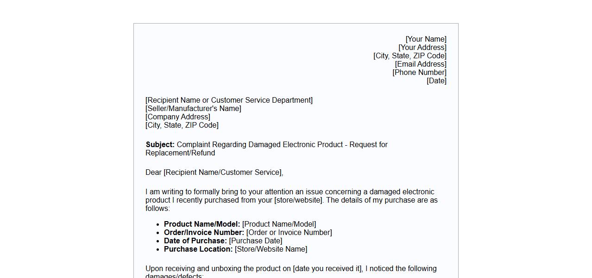Click the [Phone Number] placeholder
592x278 pixels.
pos(419,73)
